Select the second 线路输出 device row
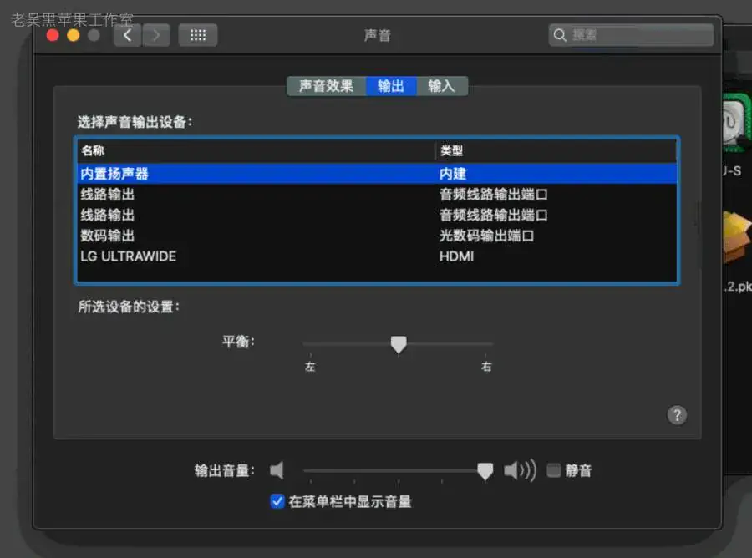 tap(377, 215)
